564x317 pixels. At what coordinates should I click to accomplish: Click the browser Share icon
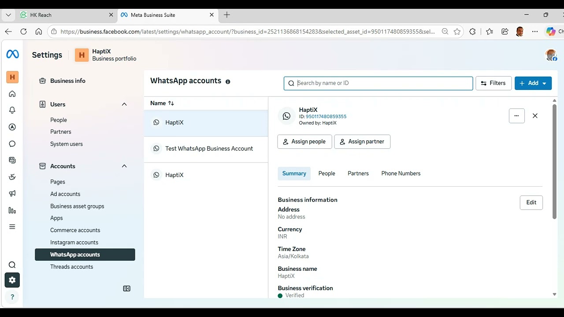pos(505,31)
